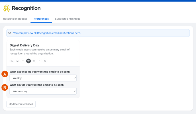Click the chevron arrow on day dropdown
The height and width of the screenshot is (114, 196).
click(x=75, y=91)
